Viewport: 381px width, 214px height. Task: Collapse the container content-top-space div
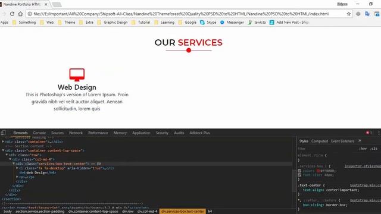(x=3, y=150)
